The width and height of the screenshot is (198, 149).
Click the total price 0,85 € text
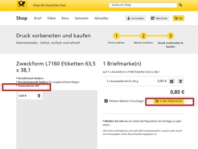[177, 92]
